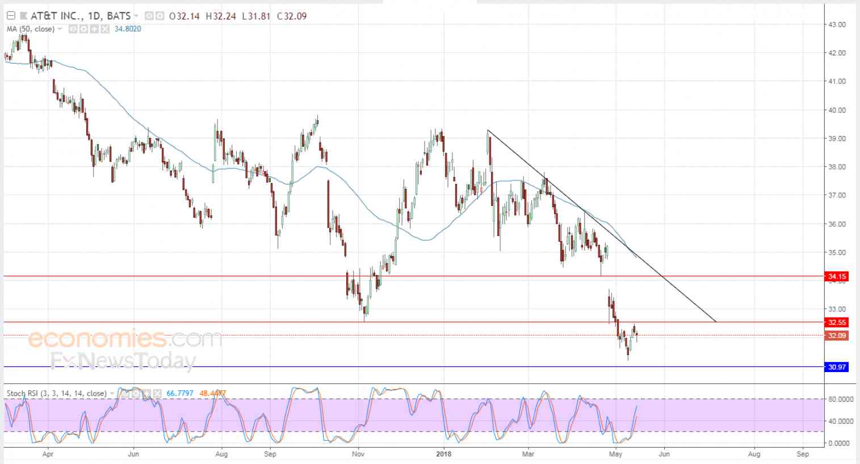The width and height of the screenshot is (860, 464).
Task: Click the red 32.55 price label
Action: [x=837, y=322]
